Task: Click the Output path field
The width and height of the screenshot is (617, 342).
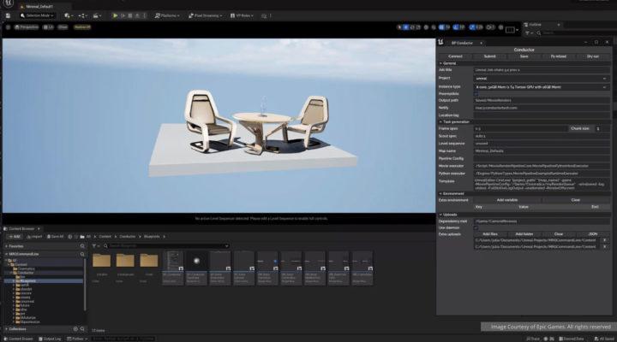Action: [x=542, y=101]
